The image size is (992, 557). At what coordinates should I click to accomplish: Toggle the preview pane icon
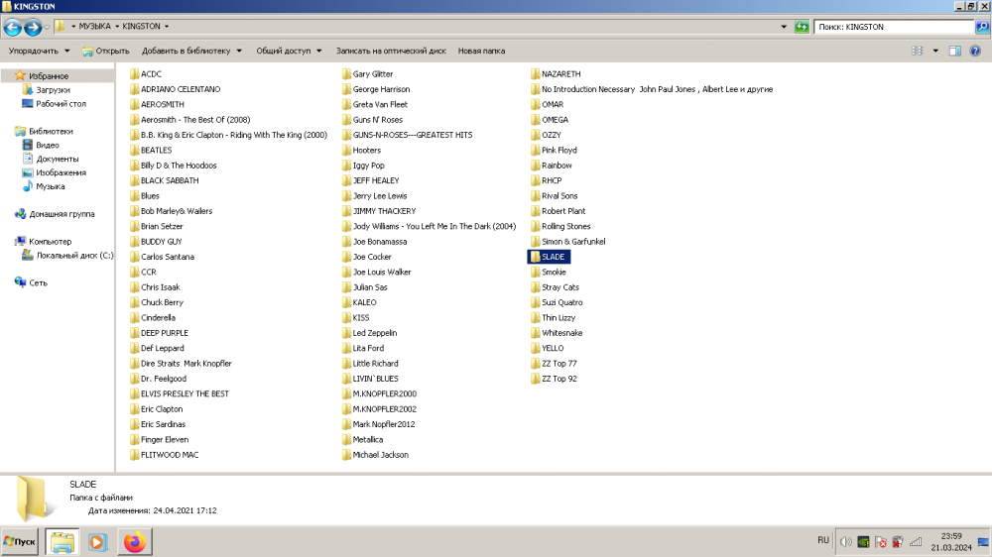click(x=954, y=51)
